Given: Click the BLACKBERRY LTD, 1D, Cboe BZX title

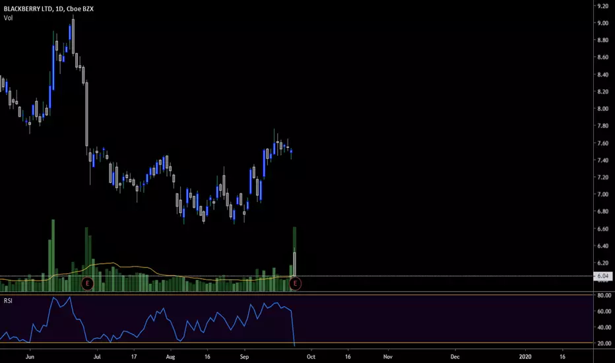Looking at the screenshot, I should (x=49, y=9).
